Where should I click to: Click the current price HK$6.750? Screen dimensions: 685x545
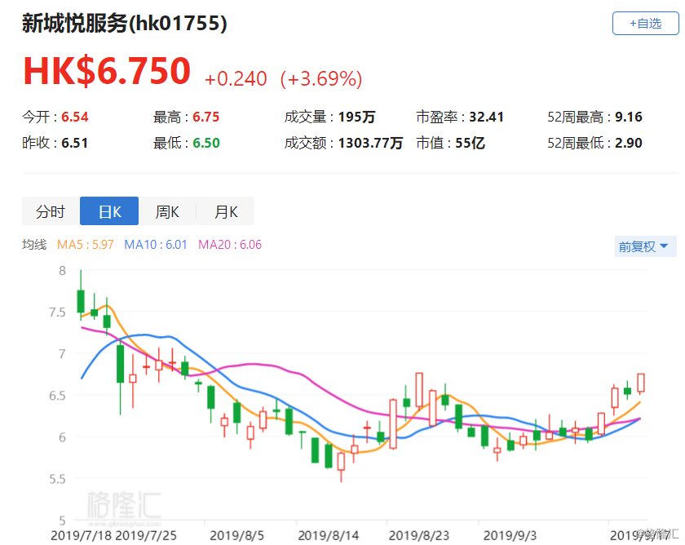[107, 71]
